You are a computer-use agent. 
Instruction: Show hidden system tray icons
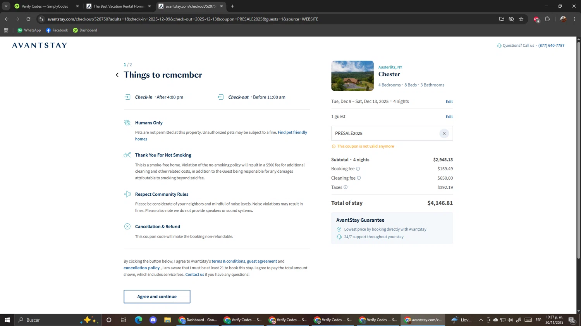481,320
